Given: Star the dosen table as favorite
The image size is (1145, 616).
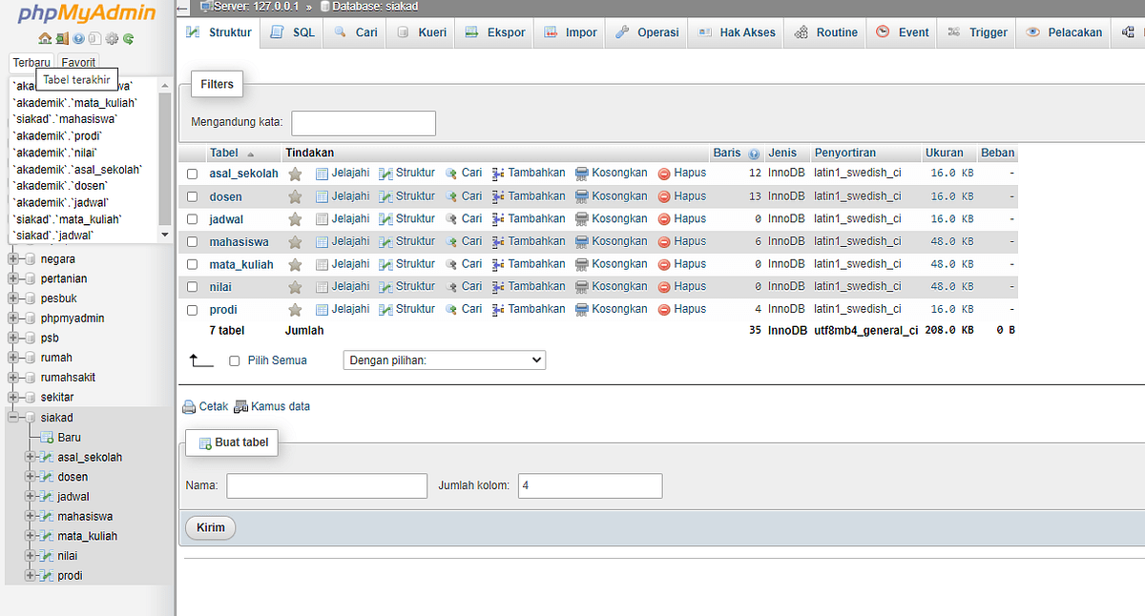Looking at the screenshot, I should coord(296,195).
